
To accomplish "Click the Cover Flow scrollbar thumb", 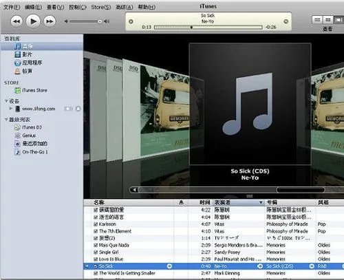I will pos(301,190).
